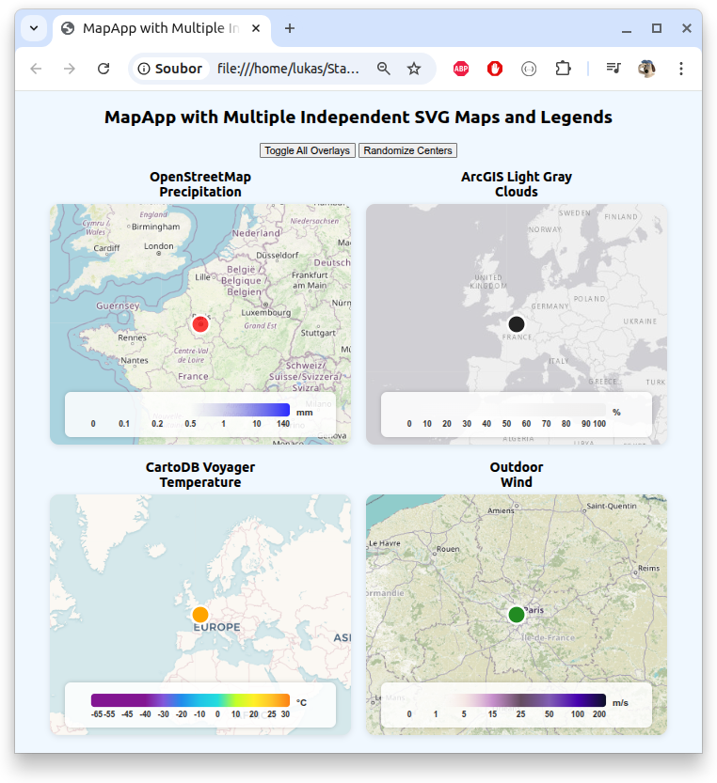Open the Chrome three-dot menu
This screenshot has height=783, width=717.
click(x=681, y=69)
